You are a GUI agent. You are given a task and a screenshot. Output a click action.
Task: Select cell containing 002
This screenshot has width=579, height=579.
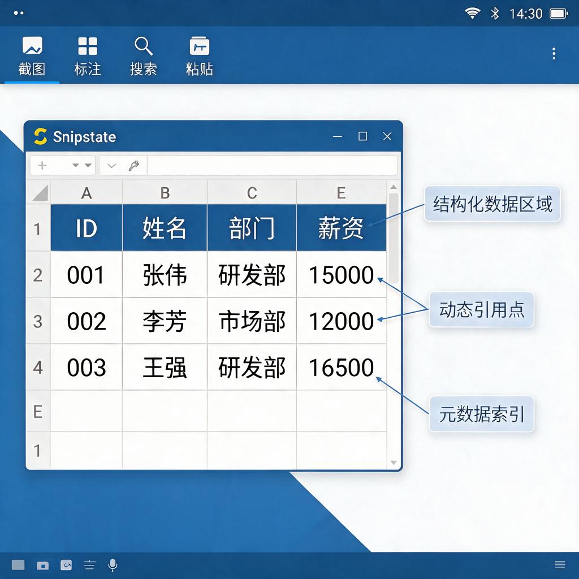[x=87, y=321]
